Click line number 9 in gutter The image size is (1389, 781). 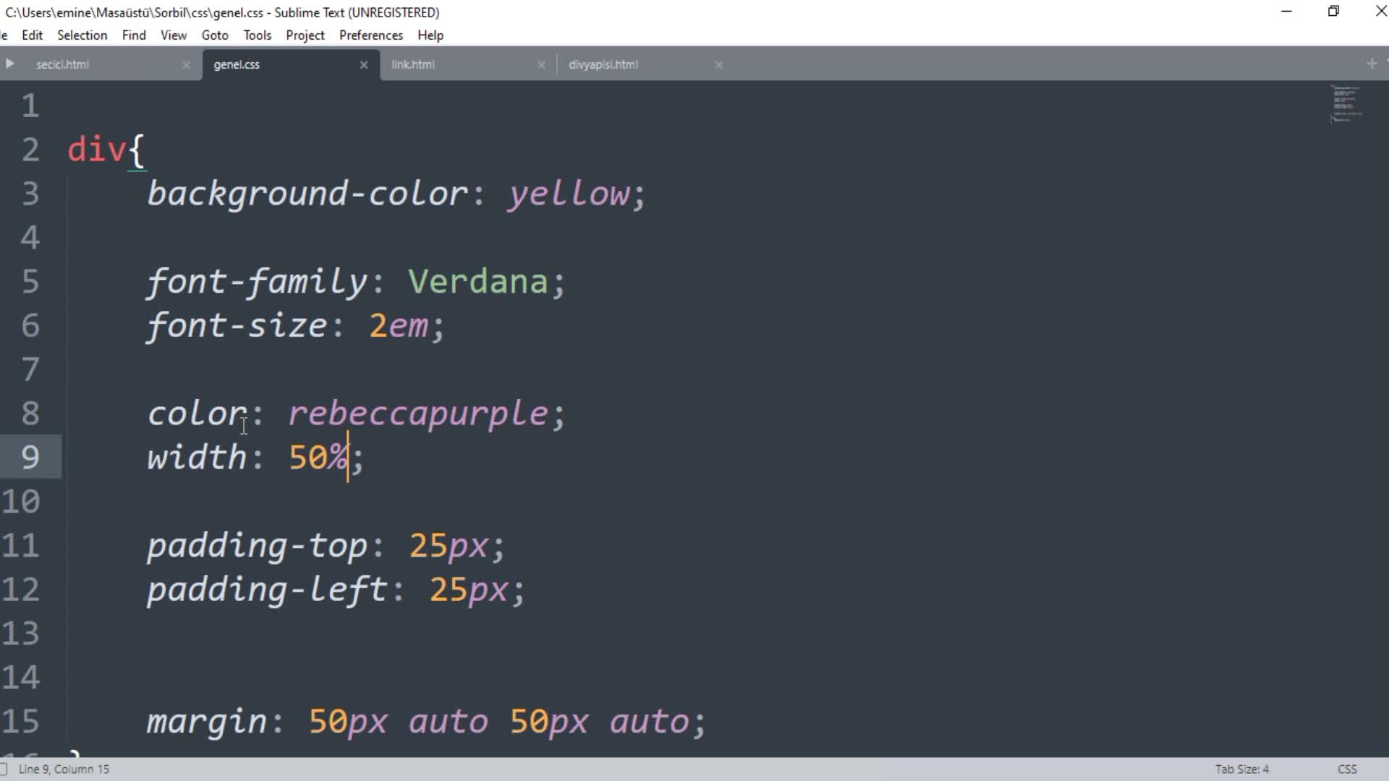(x=30, y=457)
